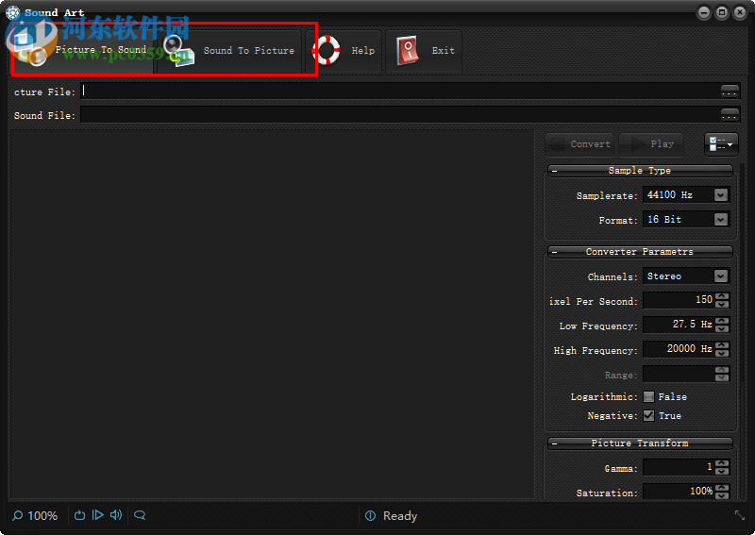The image size is (755, 535).
Task: Uncheck the Negative checkbox
Action: tap(648, 415)
